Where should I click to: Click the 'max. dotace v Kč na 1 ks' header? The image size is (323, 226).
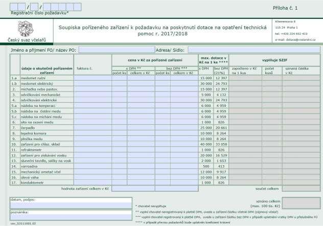pos(214,60)
